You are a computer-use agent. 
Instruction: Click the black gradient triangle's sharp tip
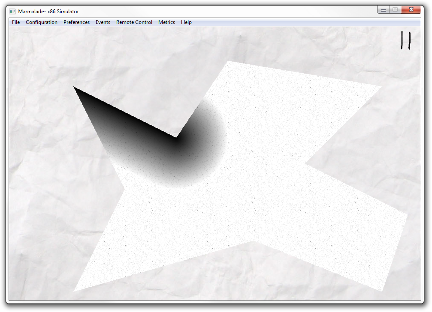pyautogui.click(x=74, y=87)
